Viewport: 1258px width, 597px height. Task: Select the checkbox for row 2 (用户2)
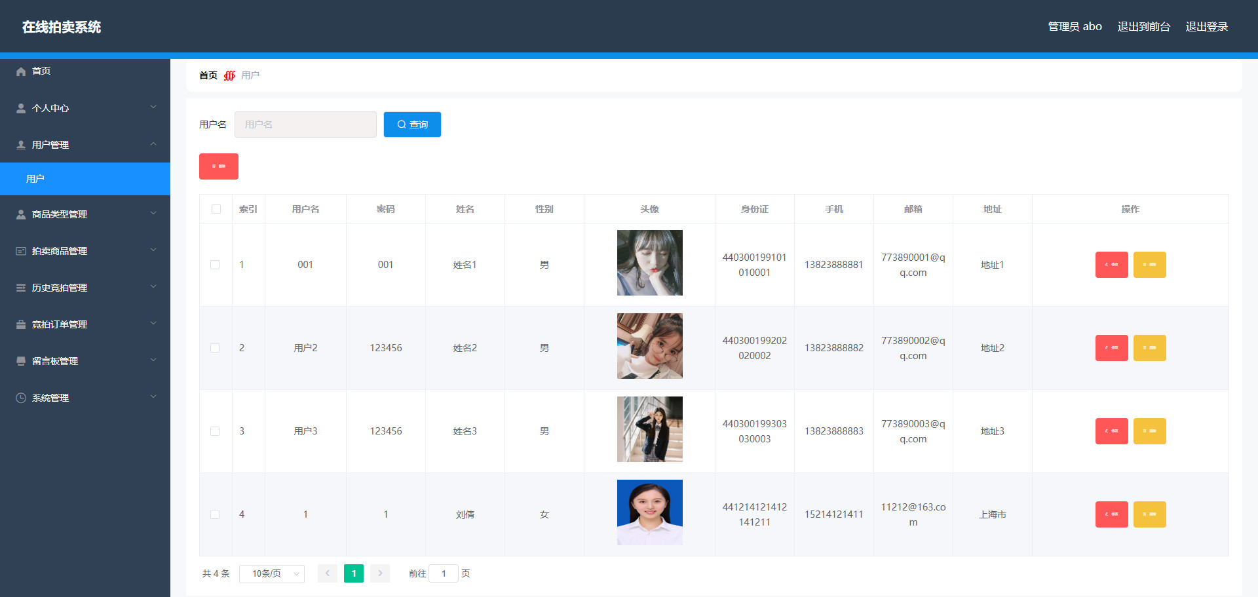click(x=215, y=348)
